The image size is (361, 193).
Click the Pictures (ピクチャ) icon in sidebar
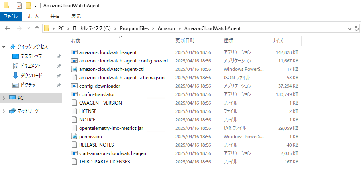[x=15, y=85]
